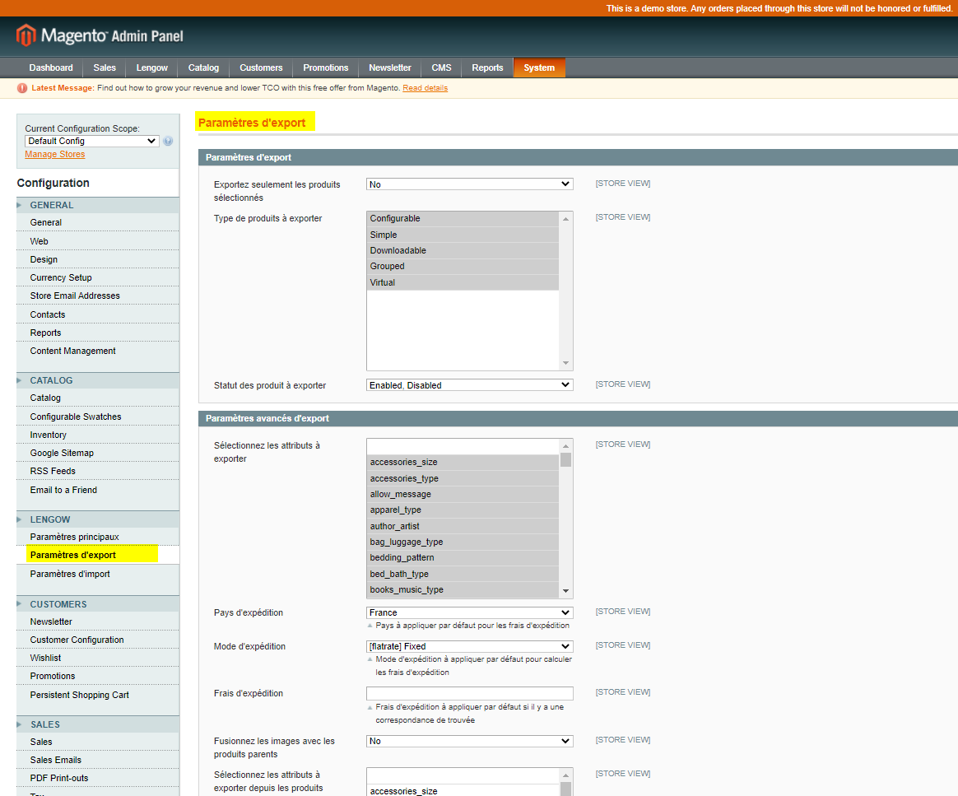
Task: Collapse the SALES sidebar section
Action: point(98,724)
